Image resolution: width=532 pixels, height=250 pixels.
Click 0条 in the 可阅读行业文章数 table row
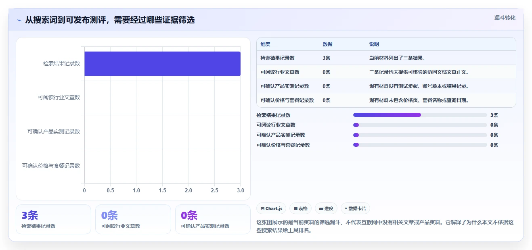click(326, 72)
